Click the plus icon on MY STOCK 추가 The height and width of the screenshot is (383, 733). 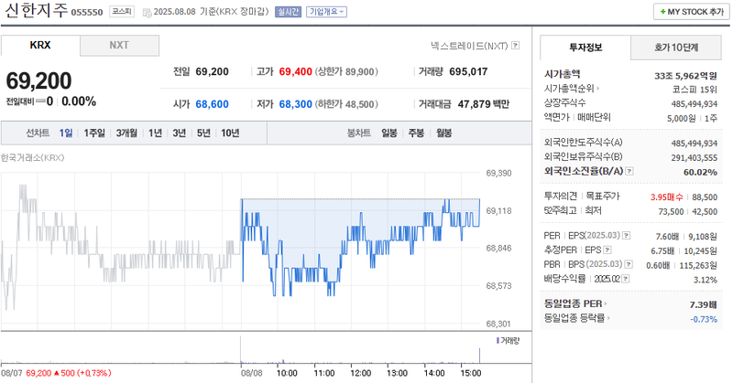[662, 12]
